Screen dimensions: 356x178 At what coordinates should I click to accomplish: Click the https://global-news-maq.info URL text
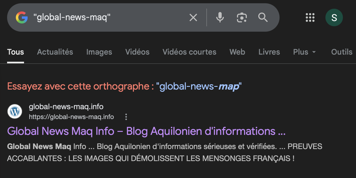pos(71,117)
